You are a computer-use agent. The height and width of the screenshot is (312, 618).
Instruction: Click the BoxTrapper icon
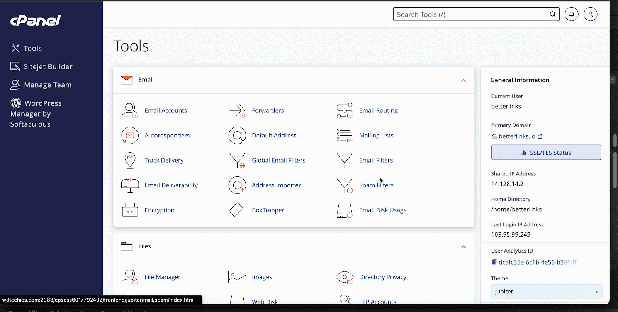[x=237, y=210]
